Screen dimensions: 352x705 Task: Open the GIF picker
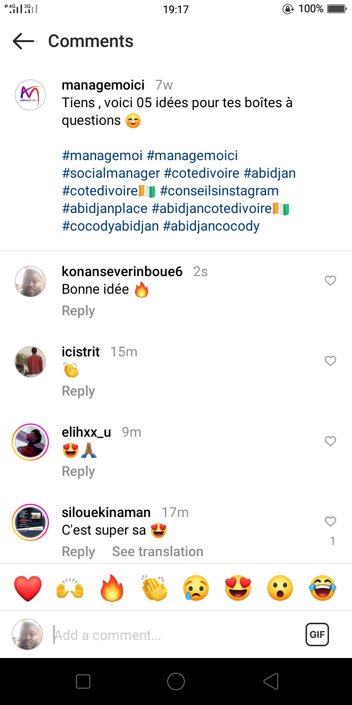[x=317, y=635]
